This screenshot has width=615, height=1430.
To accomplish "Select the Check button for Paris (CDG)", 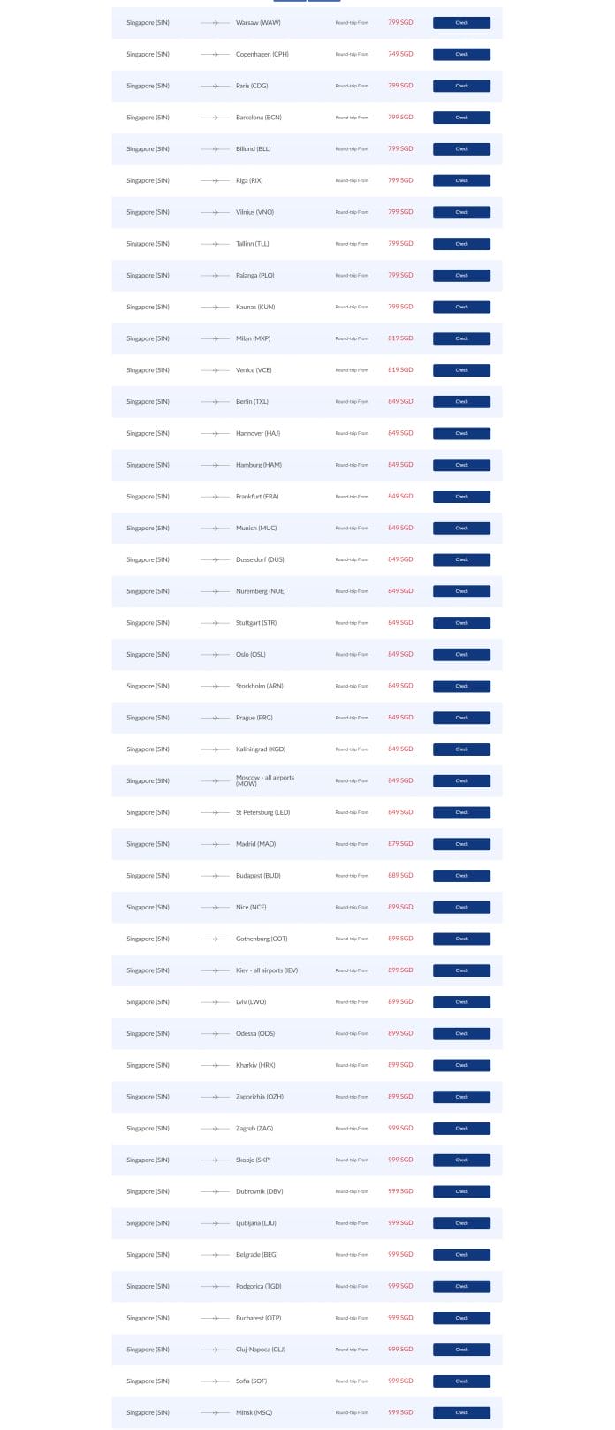I will [x=461, y=86].
